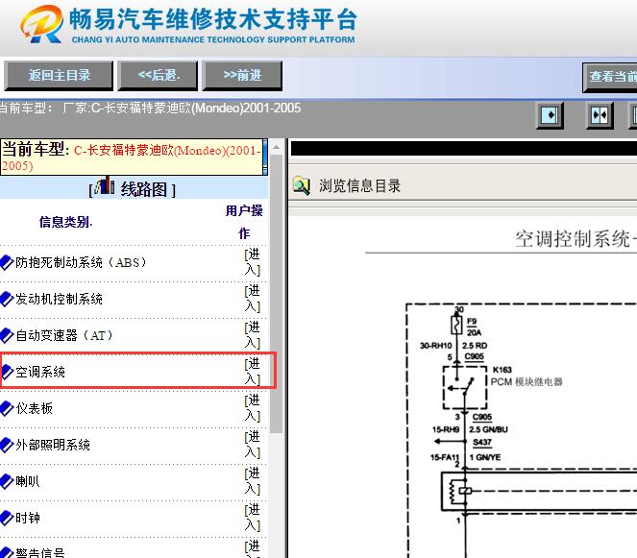637x558 pixels.
Task: Click the pencil icon beside 发动机控制系统
Action: (x=7, y=300)
